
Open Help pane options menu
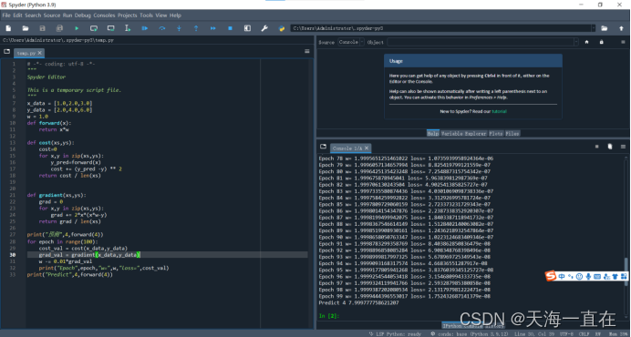pos(623,42)
